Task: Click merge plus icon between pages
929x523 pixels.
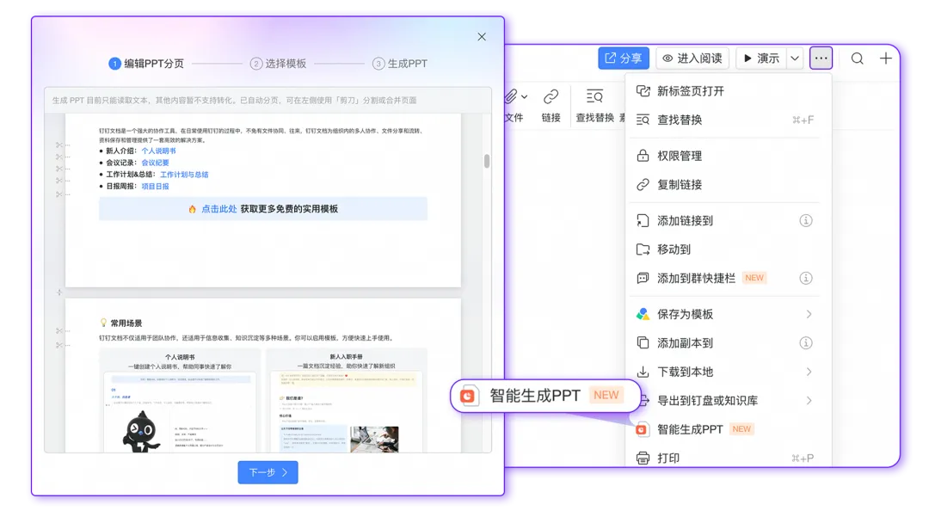Action: point(59,292)
